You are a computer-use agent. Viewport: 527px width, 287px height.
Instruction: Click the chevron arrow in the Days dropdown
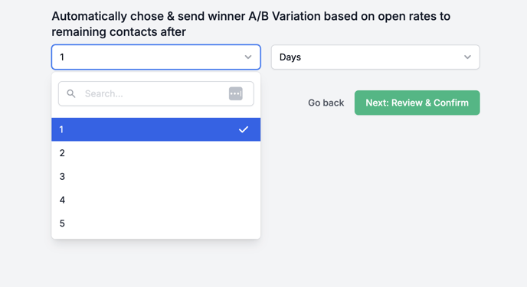(x=467, y=57)
